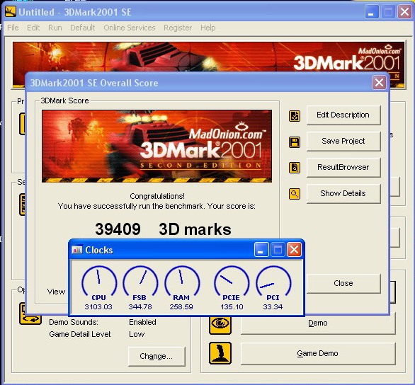
Task: Click the yellow options icon left of Demo Sounds
Action: (30, 314)
